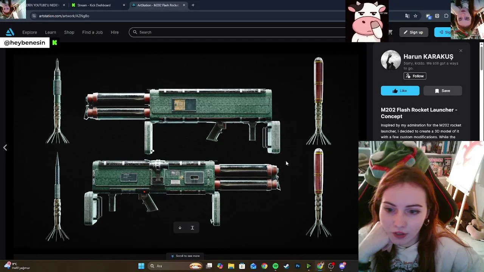The width and height of the screenshot is (484, 272).
Task: Open the shopping cart icon
Action: 390,32
